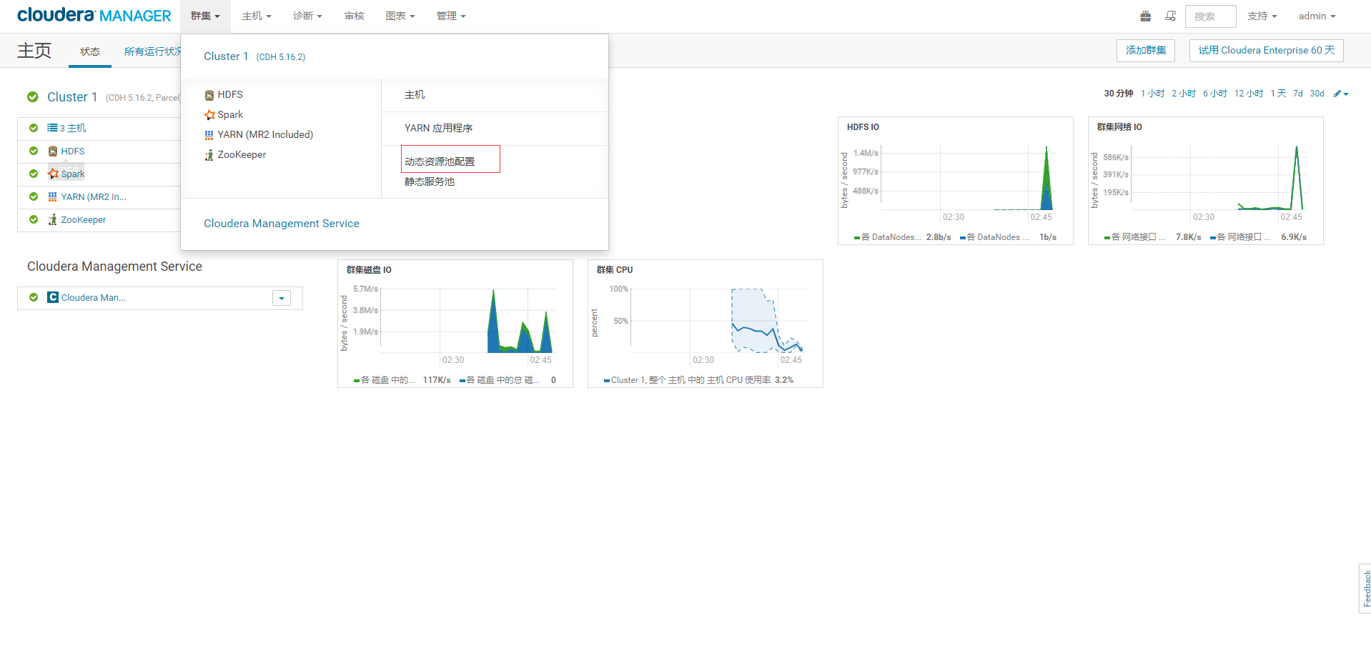Switch to the 状态 tab
Screen dimensions: 1371x658
[90, 51]
